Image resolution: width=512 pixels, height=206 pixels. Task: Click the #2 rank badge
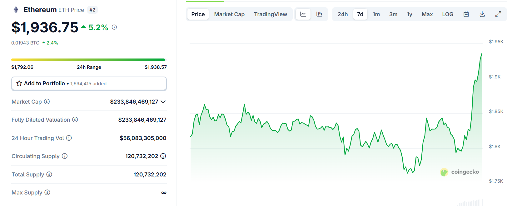tap(92, 10)
